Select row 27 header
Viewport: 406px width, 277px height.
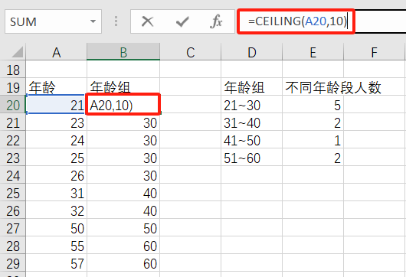(x=13, y=227)
